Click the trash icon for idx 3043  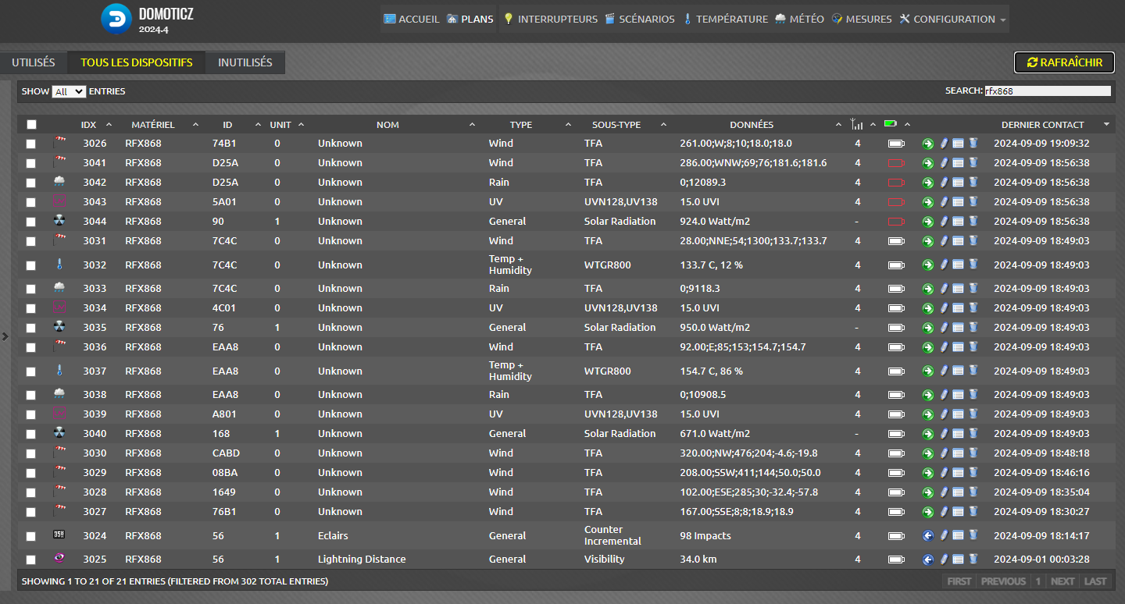973,202
